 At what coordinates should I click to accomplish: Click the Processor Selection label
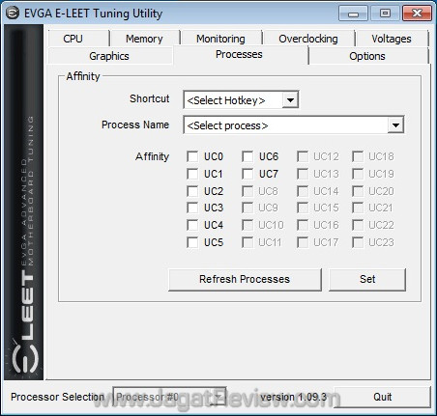click(x=57, y=397)
